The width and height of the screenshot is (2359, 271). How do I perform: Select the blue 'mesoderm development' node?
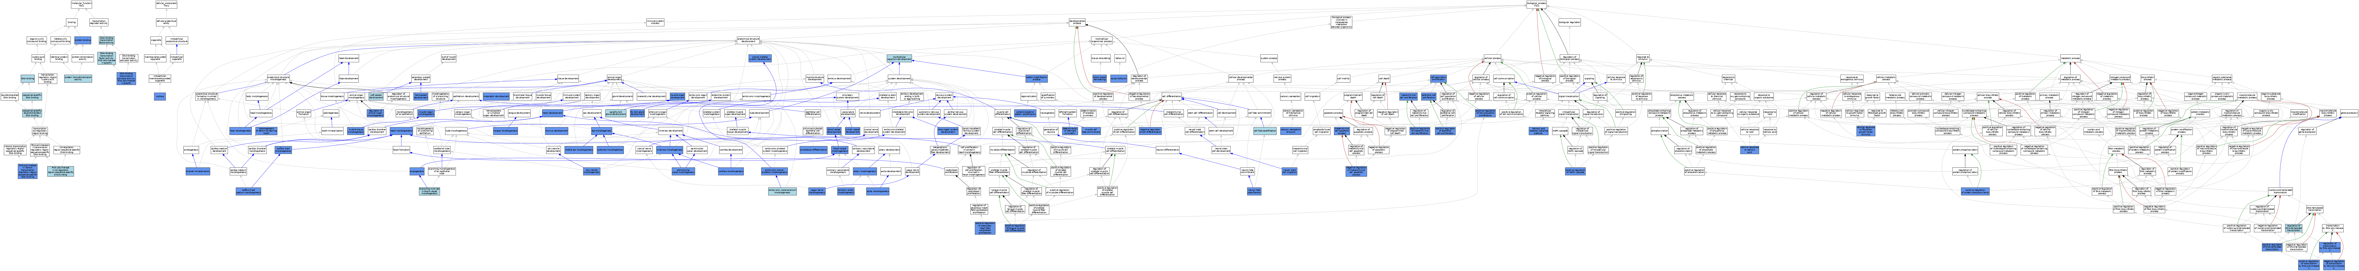[496, 96]
